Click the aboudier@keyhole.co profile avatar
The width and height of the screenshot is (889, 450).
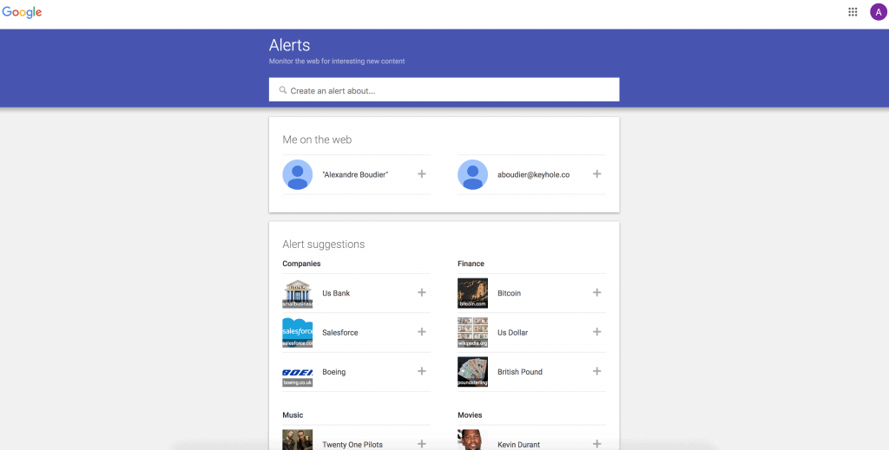pyautogui.click(x=473, y=174)
